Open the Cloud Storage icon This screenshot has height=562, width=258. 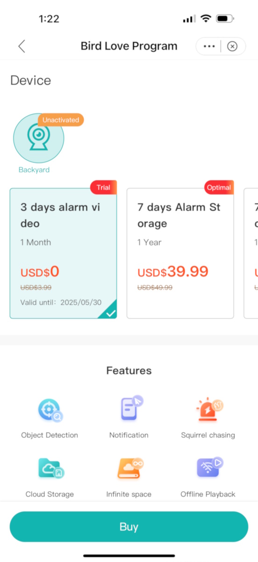(x=50, y=468)
